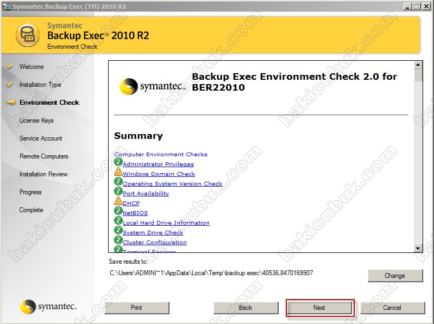Click the Summary heading in the report

tap(139, 136)
